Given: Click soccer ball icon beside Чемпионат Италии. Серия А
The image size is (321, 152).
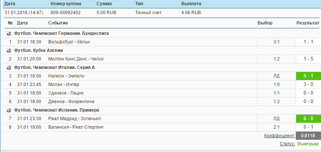Looking at the screenshot, I should coord(9,67).
